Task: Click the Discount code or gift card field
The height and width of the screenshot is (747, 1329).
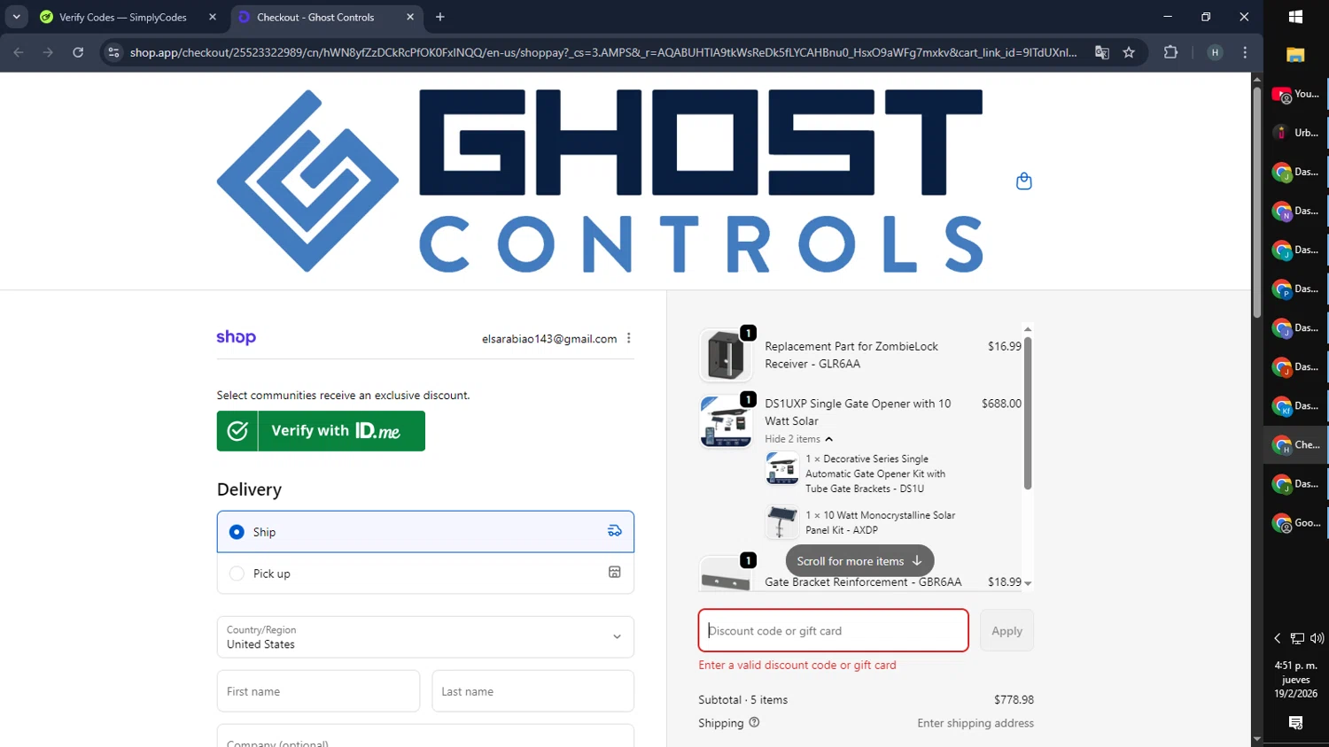Action: click(833, 630)
